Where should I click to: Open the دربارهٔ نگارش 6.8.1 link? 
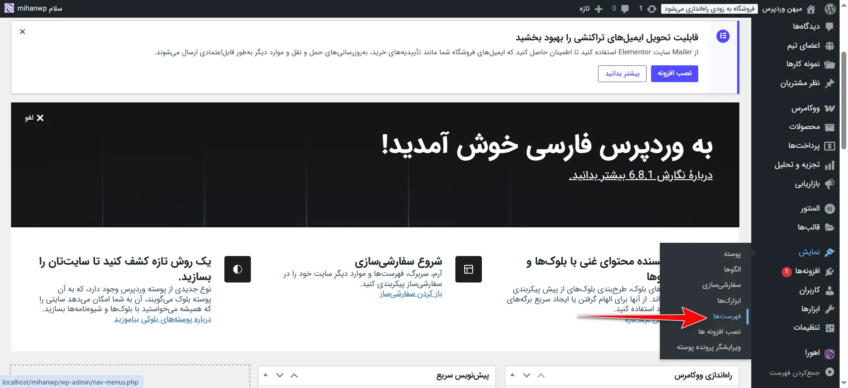(641, 175)
